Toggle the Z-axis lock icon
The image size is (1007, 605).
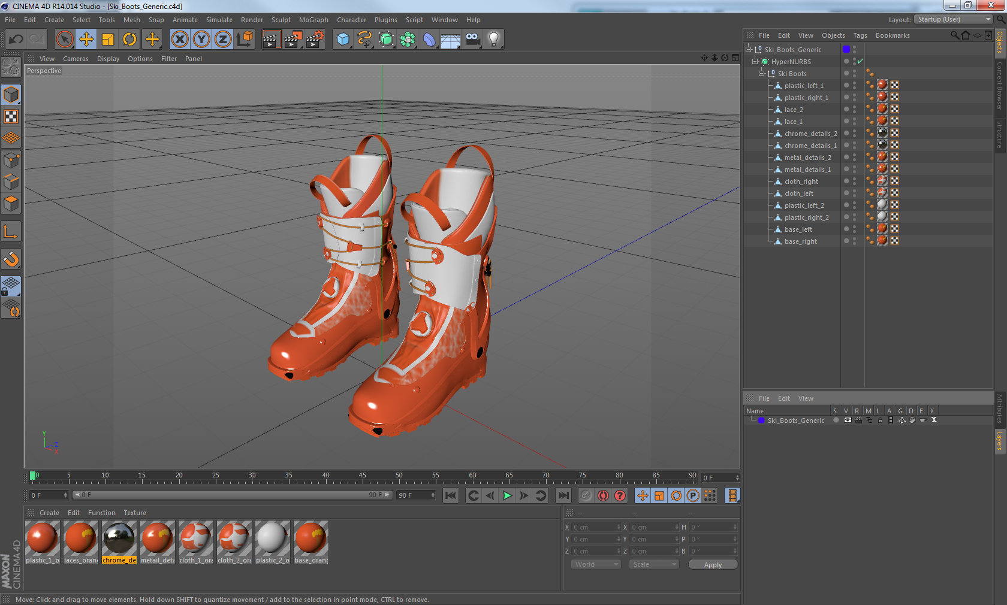click(x=223, y=40)
